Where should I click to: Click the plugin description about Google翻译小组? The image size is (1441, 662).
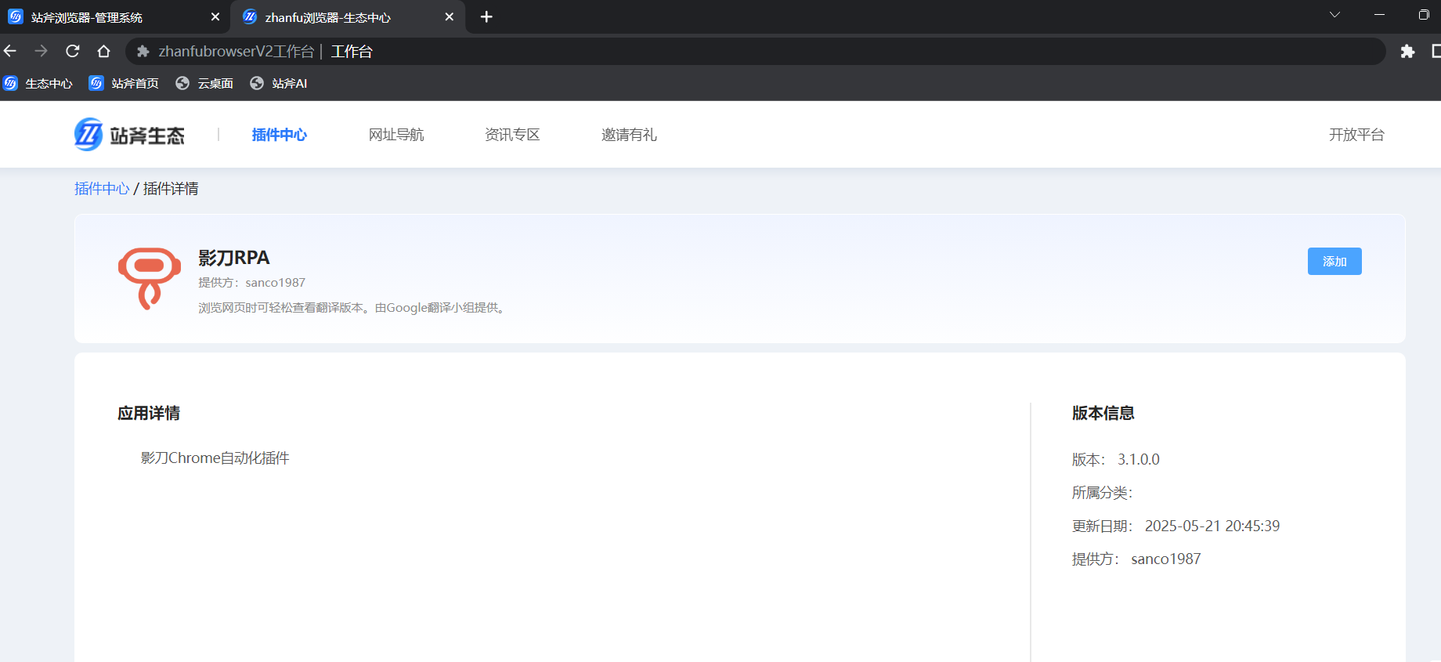(x=353, y=308)
